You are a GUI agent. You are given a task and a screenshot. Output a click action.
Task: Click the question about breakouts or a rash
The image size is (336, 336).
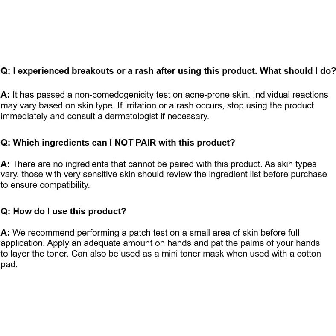click(x=168, y=71)
